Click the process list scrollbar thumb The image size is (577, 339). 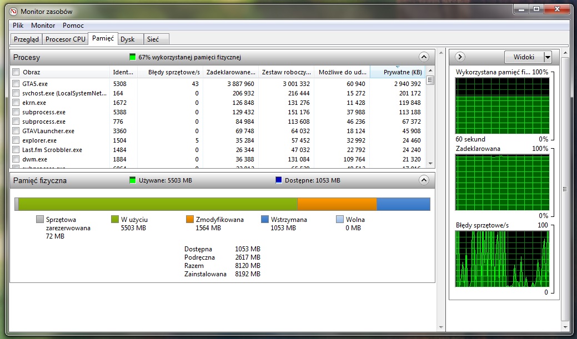point(430,80)
